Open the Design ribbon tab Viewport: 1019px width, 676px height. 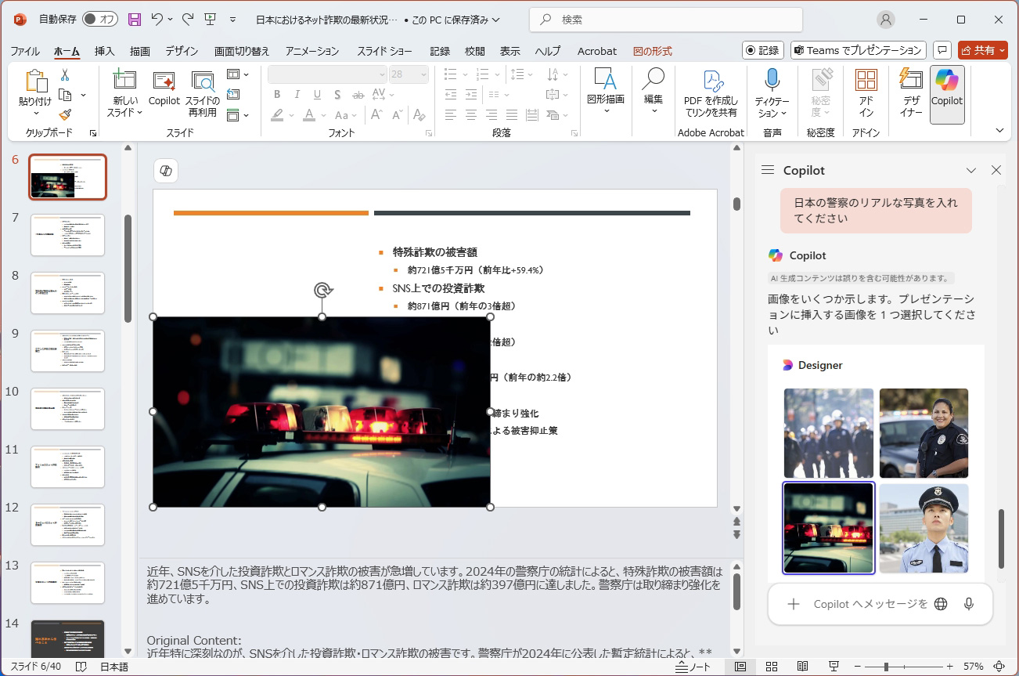tap(182, 51)
